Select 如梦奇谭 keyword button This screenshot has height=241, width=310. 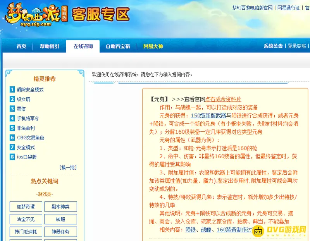26,207
